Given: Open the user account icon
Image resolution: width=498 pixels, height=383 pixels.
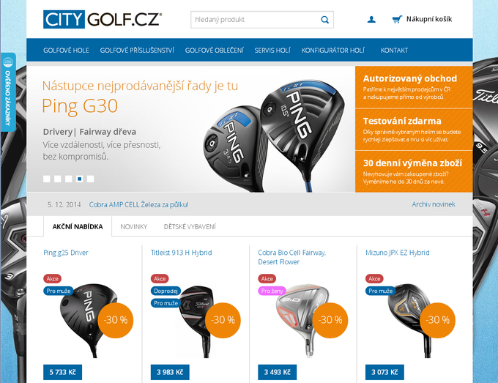Looking at the screenshot, I should tap(371, 20).
